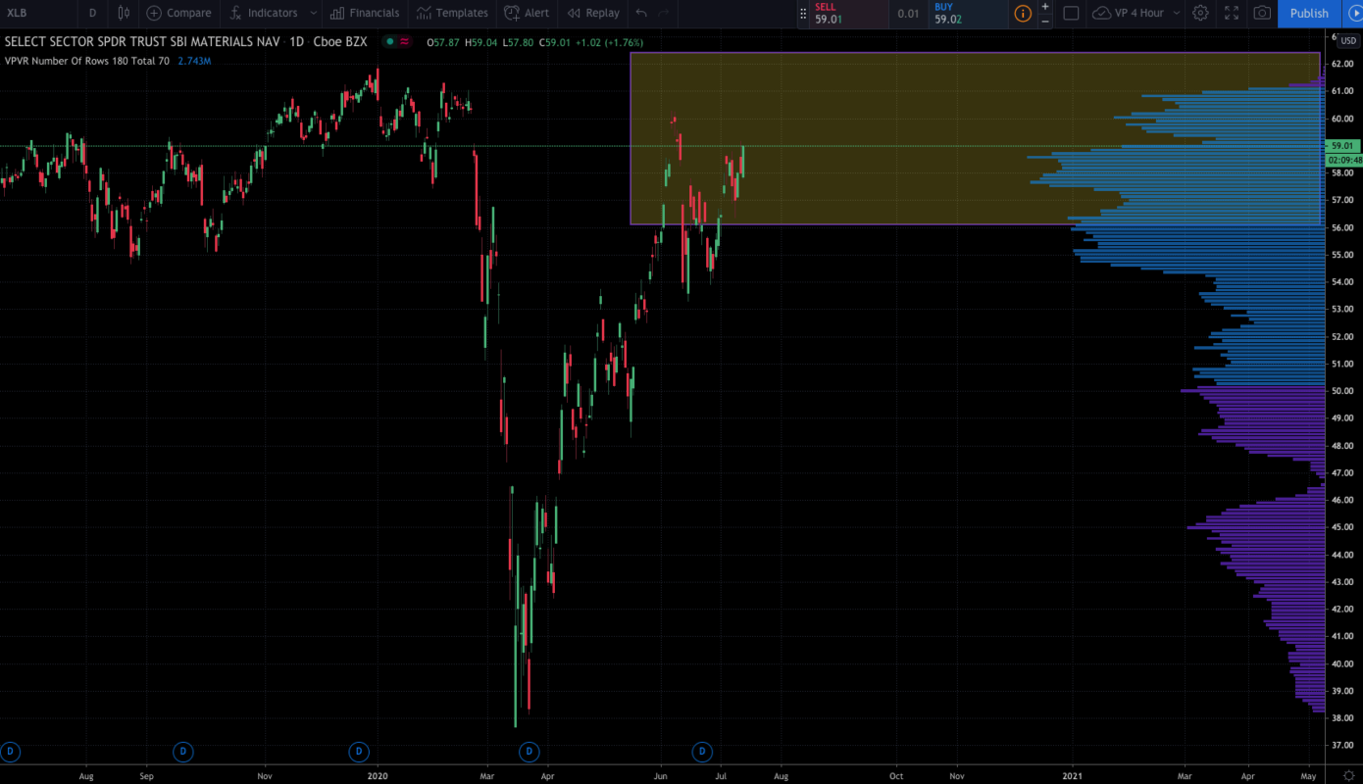This screenshot has height=784, width=1363.
Task: Toggle the red approximate-sign indicator next to the symbol
Action: (x=404, y=42)
